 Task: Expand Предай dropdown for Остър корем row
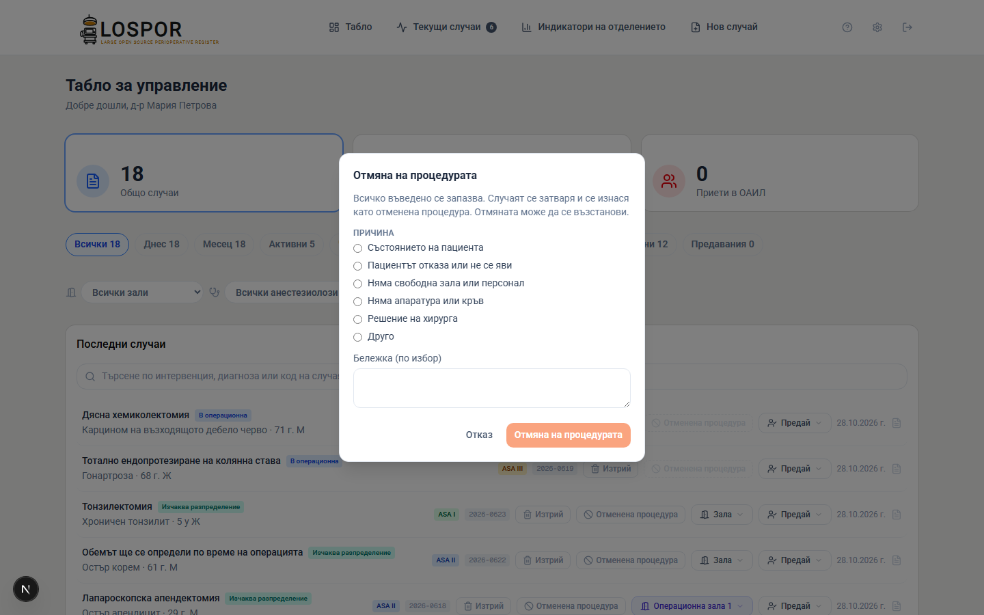click(795, 560)
